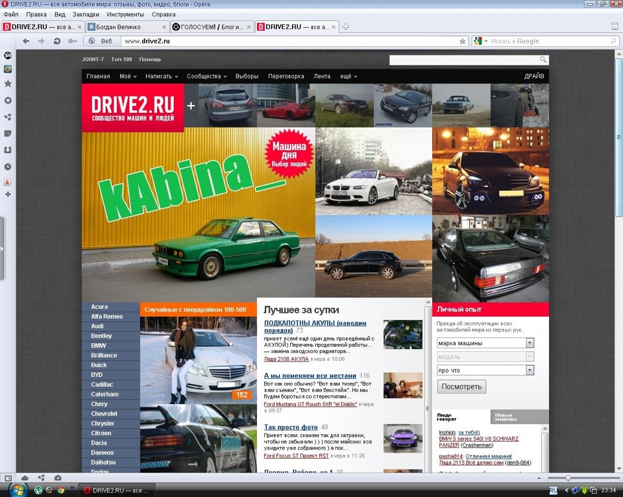The width and height of the screenshot is (623, 497).
Task: Expand the "про что" dropdown
Action: [x=530, y=370]
